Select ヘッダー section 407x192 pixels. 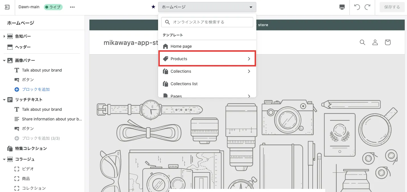click(x=23, y=47)
